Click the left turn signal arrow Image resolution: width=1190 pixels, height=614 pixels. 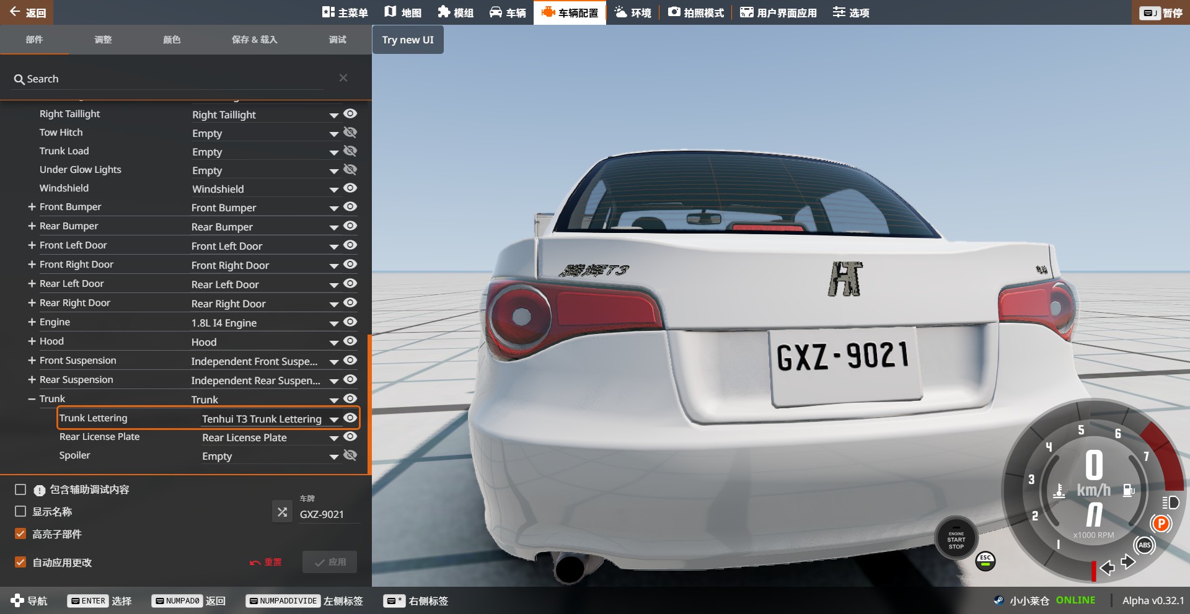[1107, 567]
